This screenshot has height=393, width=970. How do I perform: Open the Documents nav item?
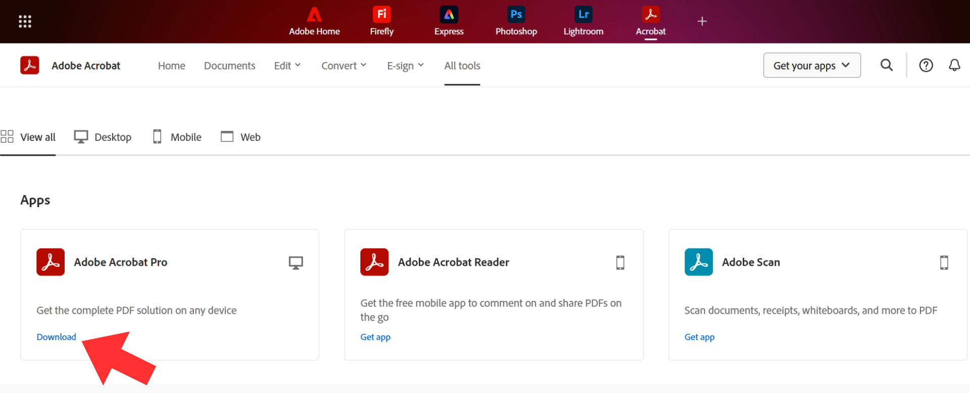click(x=230, y=66)
